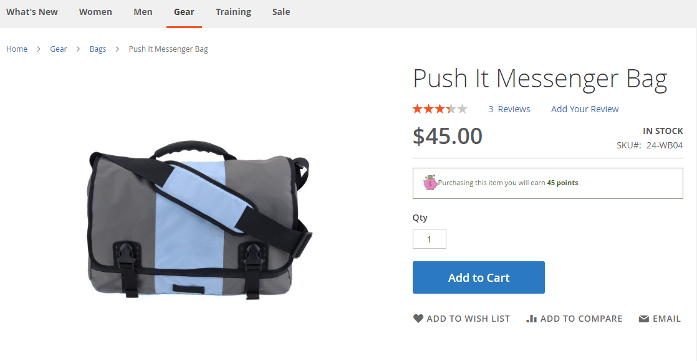Open the 3 Reviews link
Viewport: 697px width, 361px height.
point(509,109)
